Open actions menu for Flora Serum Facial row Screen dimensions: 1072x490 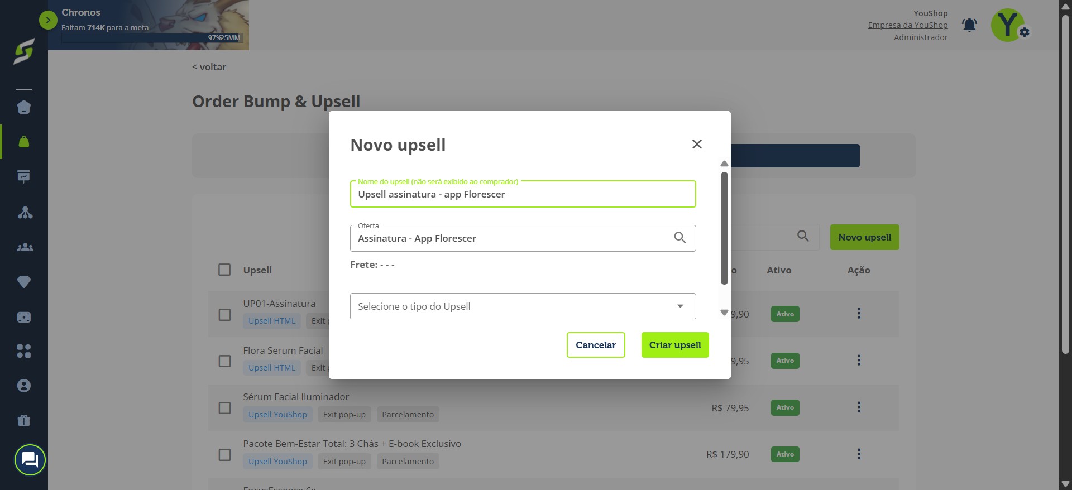coord(859,361)
